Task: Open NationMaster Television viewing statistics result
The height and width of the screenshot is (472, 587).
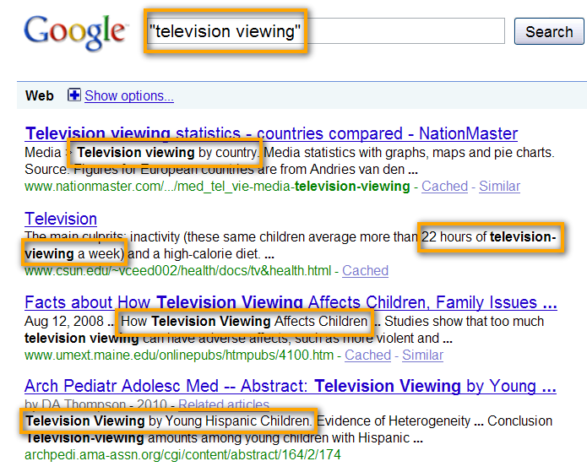Action: (x=271, y=133)
